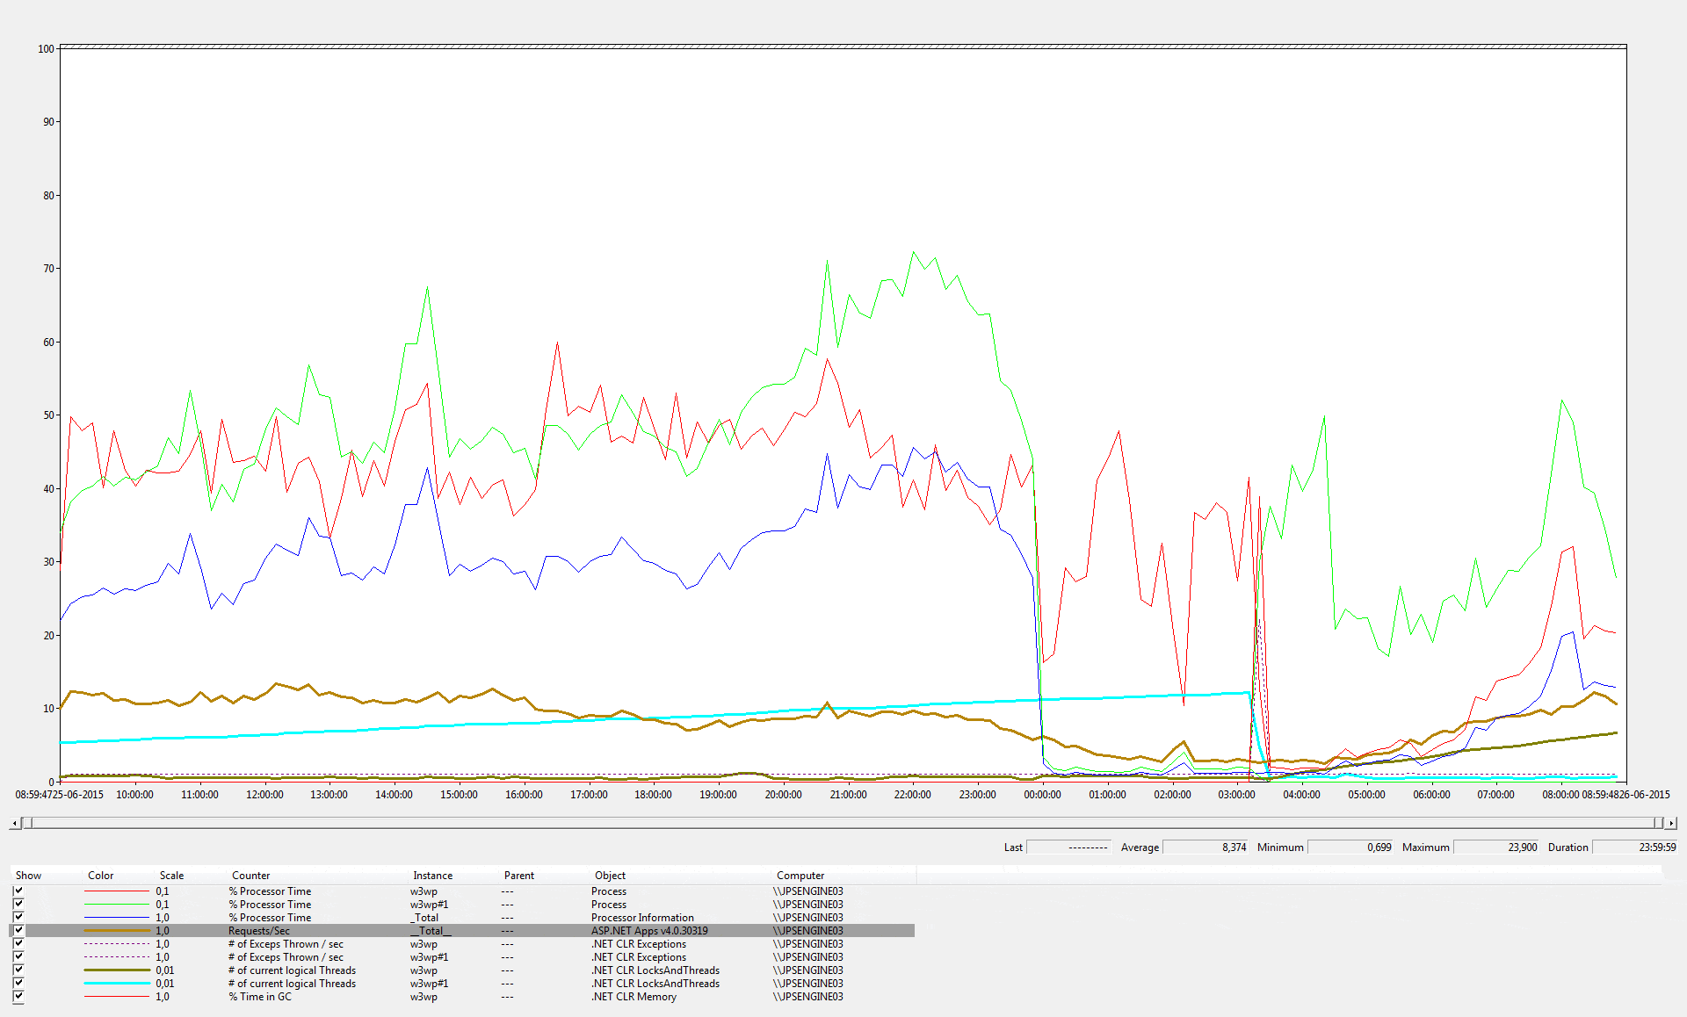This screenshot has width=1687, height=1017.
Task: Click the gray color line of % Processor Time w3wp#1
Action: tap(117, 904)
